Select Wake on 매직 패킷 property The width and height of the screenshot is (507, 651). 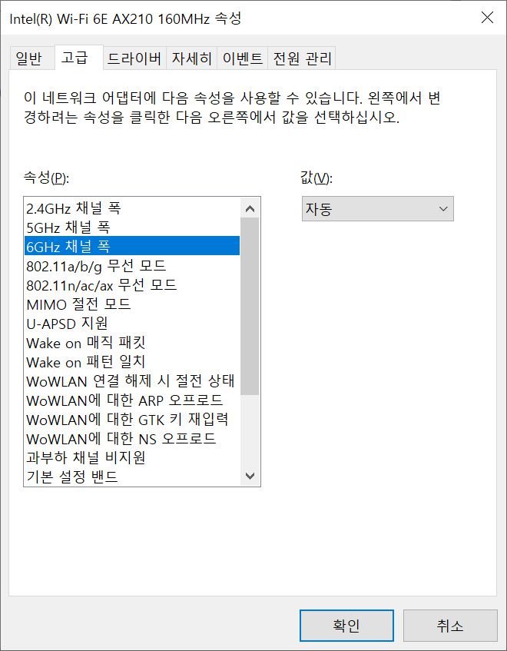point(132,343)
